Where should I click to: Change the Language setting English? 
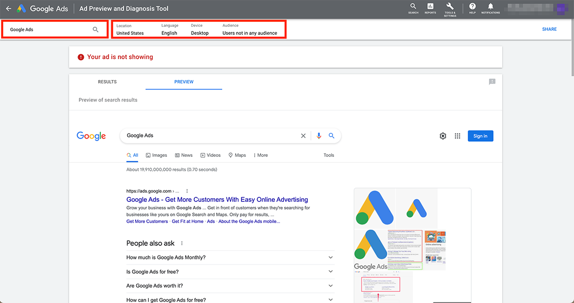(x=170, y=30)
